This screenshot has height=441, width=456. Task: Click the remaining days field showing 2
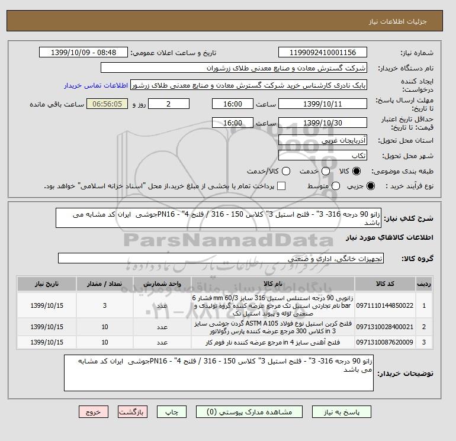[x=169, y=104]
